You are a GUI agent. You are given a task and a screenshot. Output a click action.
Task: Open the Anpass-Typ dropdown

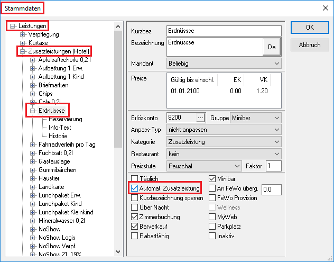[224, 130]
